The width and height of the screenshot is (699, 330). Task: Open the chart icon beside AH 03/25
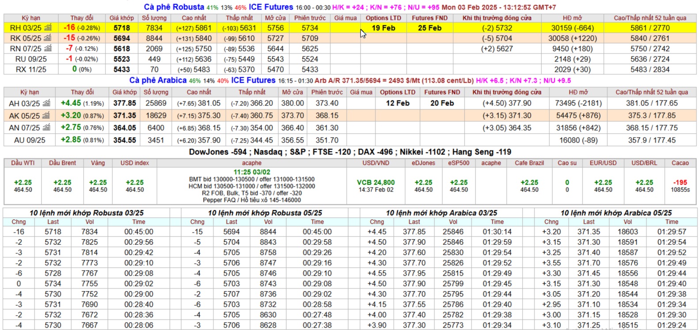tap(47, 103)
